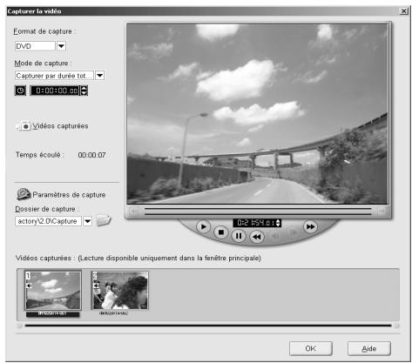This screenshot has height=363, width=412.
Task: Click the Vidéos capturées label link
Action: point(60,126)
